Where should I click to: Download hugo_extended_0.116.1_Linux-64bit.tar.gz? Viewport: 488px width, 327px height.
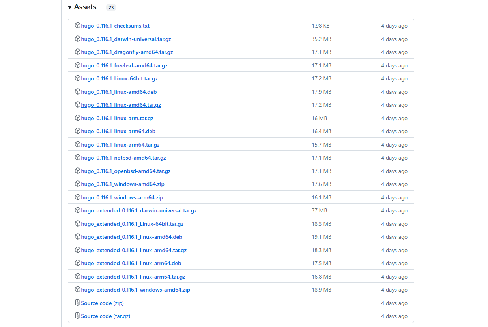pyautogui.click(x=132, y=224)
